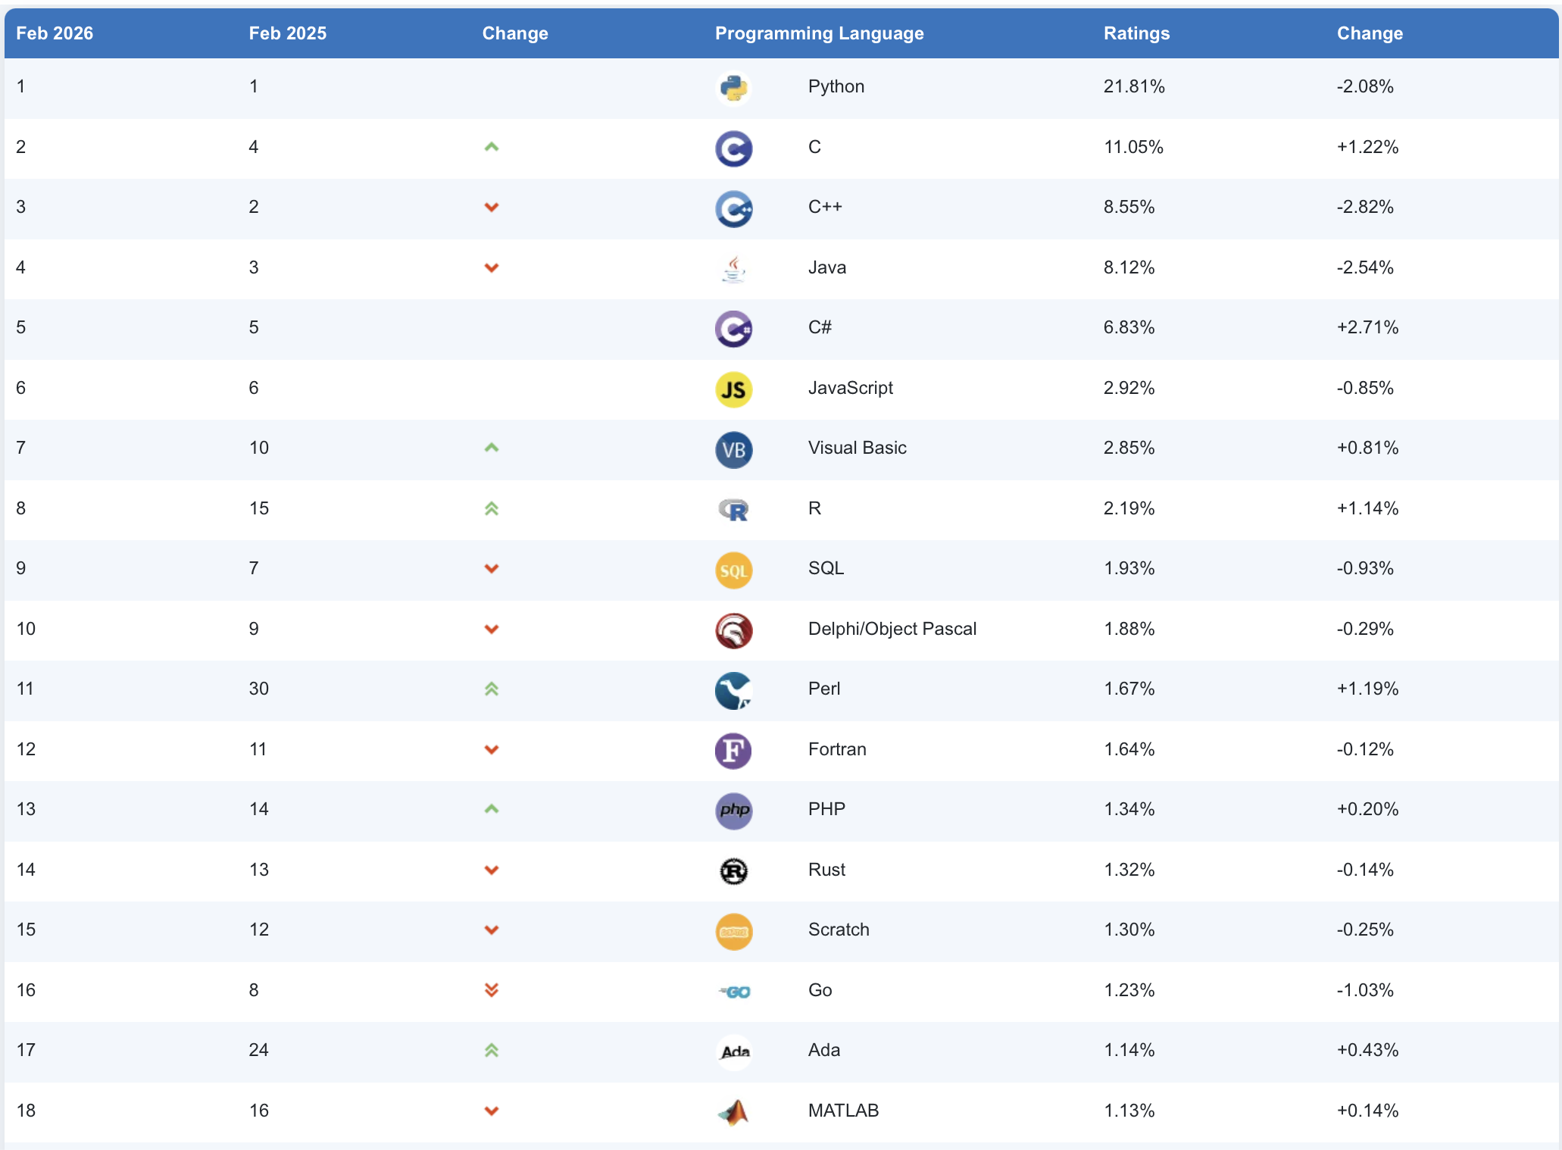Screen dimensions: 1562x1150
Task: Click the green up arrow for C
Action: (x=492, y=147)
